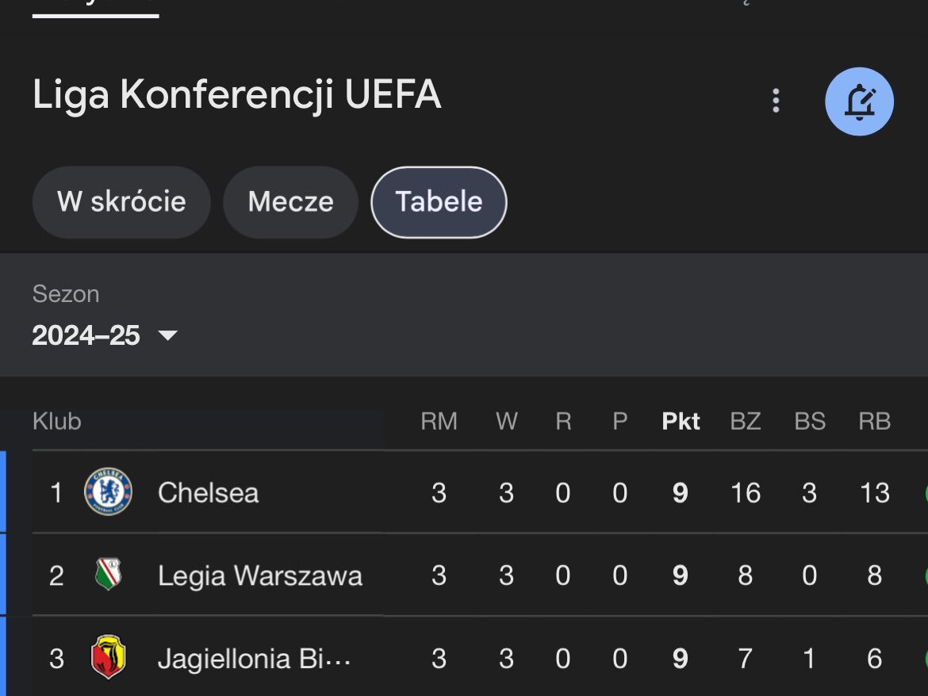This screenshot has width=928, height=696.
Task: Click the RM column header
Action: coord(439,421)
